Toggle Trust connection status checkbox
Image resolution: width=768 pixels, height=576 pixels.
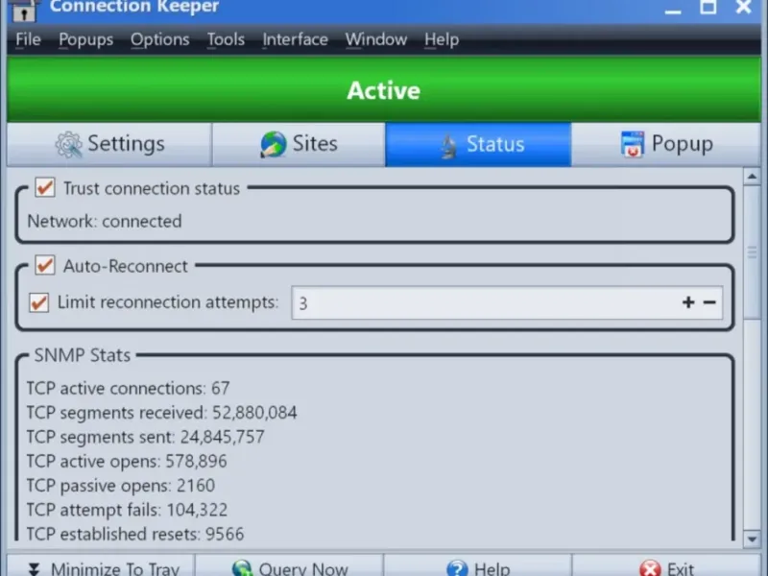click(x=45, y=187)
